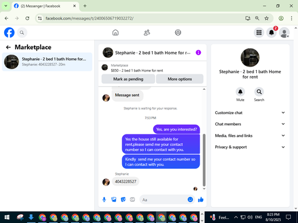Viewport: 298px width, 223px height.
Task: Open conversation information purple icon
Action: click(198, 52)
